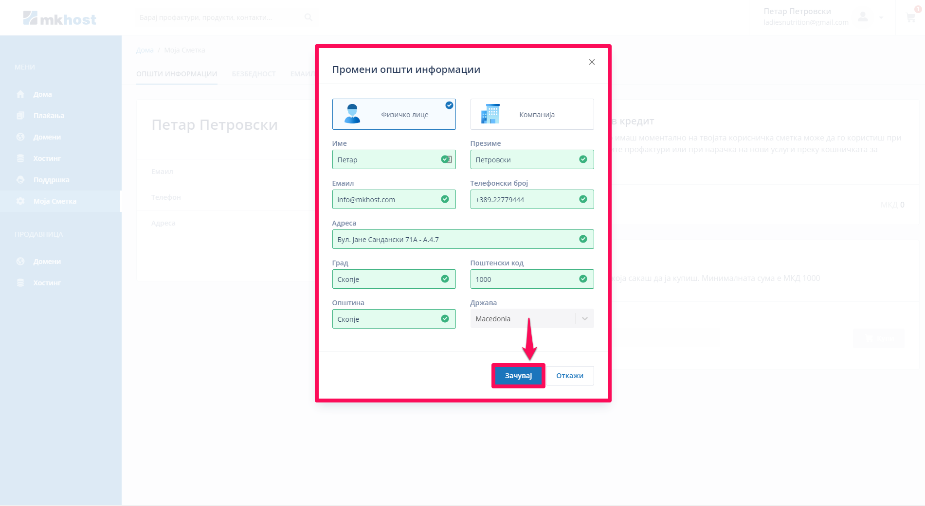Click the Дома home icon in sidebar

click(20, 94)
